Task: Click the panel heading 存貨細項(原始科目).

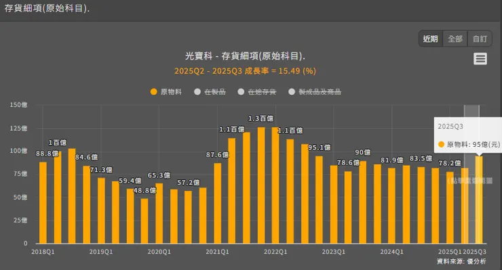Action: tap(47, 9)
